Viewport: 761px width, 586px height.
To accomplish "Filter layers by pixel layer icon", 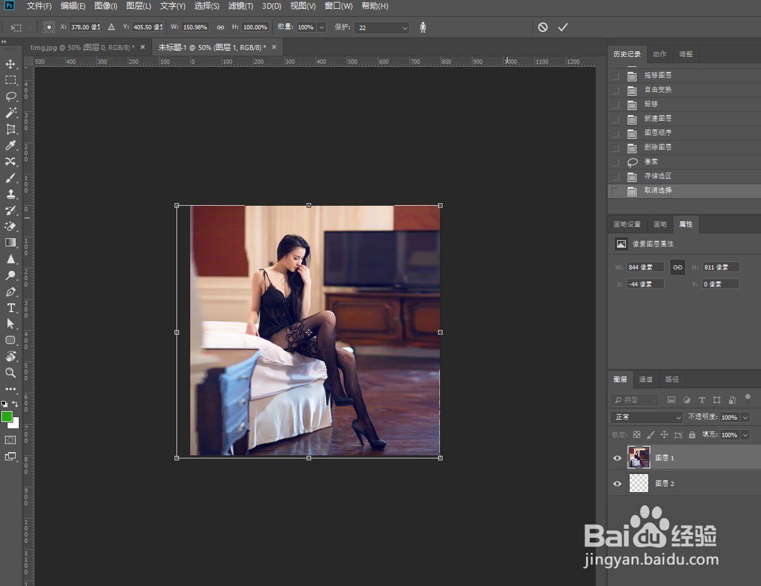I will tap(672, 400).
